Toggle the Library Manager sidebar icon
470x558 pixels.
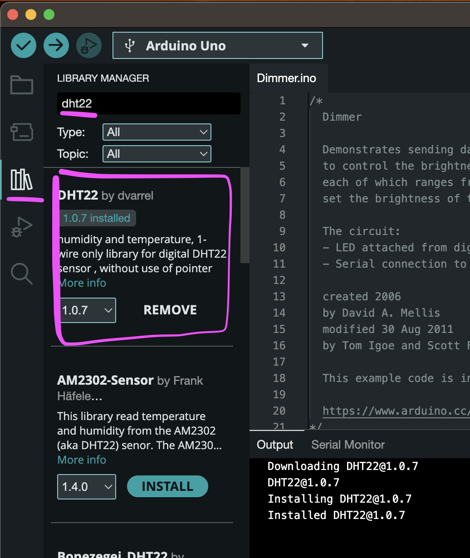pyautogui.click(x=22, y=179)
